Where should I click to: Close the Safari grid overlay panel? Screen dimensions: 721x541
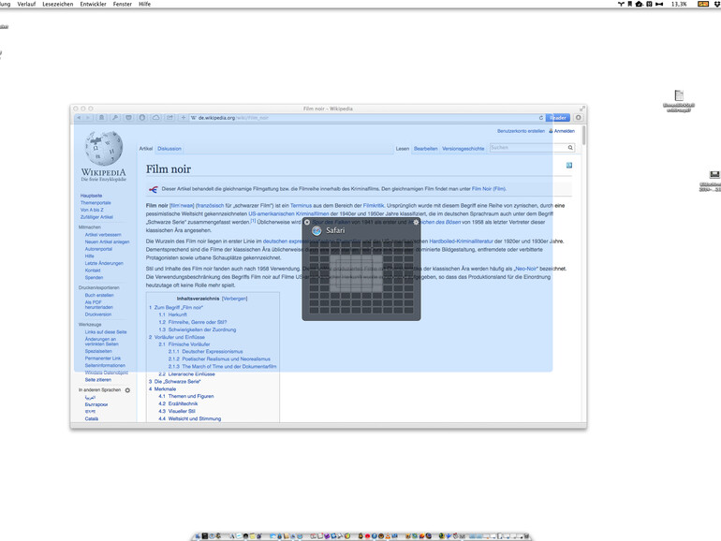(306, 223)
